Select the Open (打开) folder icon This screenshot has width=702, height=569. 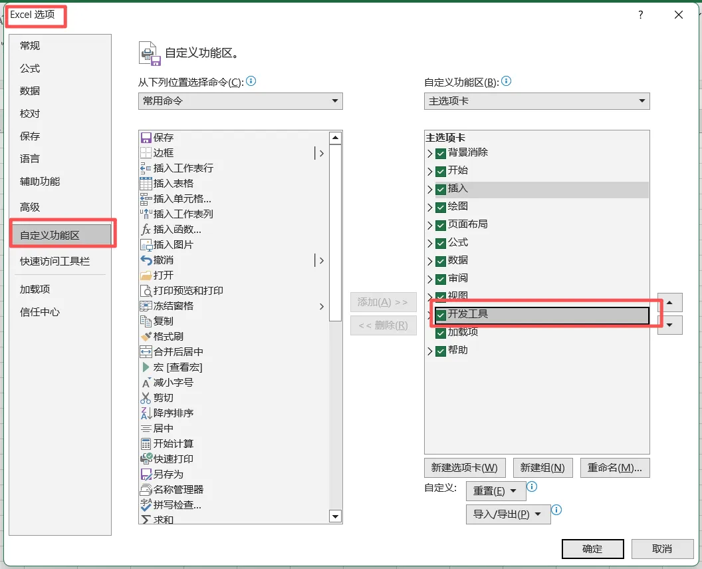146,275
